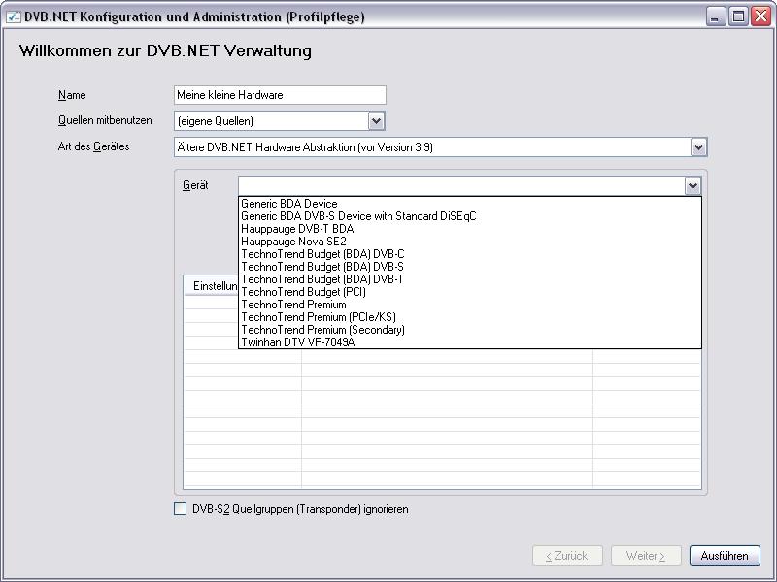Choose Generic BDA DVB-S Device with Standard DiSEqC
Screen dimensions: 777x582
(358, 216)
